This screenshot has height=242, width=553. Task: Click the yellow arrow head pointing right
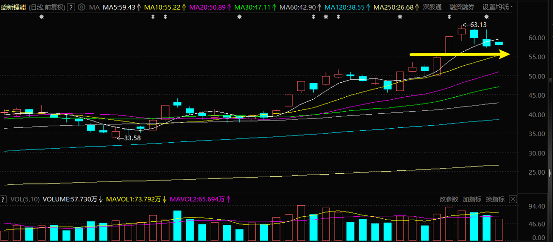pos(505,54)
